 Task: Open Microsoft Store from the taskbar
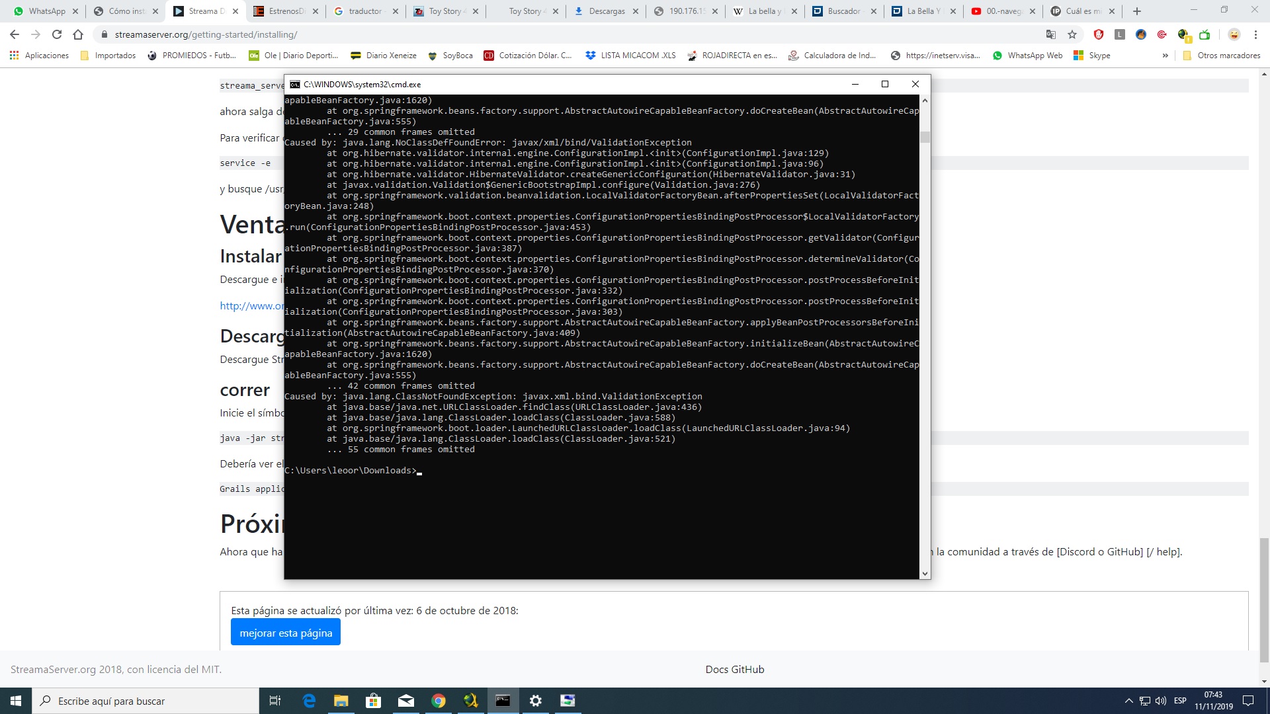coord(374,700)
